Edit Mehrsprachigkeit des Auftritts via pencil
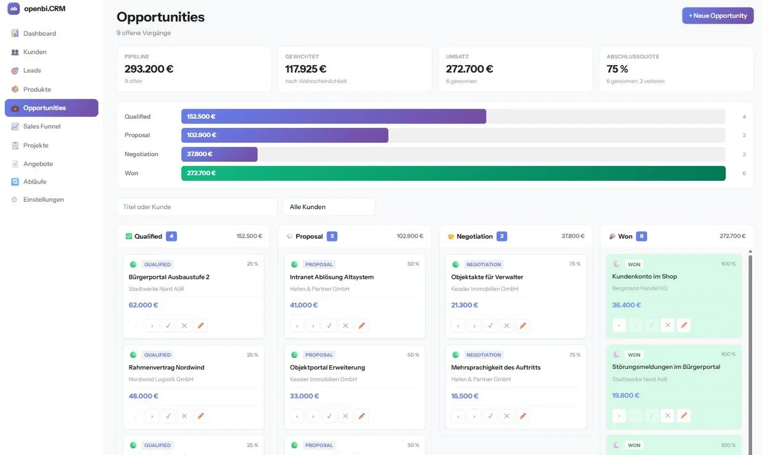The width and height of the screenshot is (762, 455). pyautogui.click(x=523, y=416)
